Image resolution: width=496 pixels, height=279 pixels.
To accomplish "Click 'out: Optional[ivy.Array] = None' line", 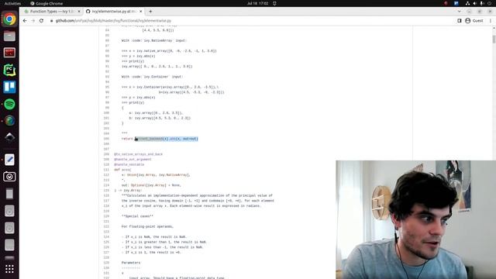I will pyautogui.click(x=151, y=185).
